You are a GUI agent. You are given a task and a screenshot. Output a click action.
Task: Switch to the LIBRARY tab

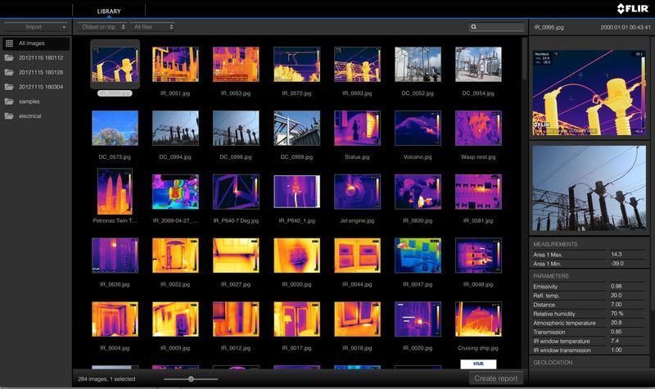pyautogui.click(x=109, y=11)
